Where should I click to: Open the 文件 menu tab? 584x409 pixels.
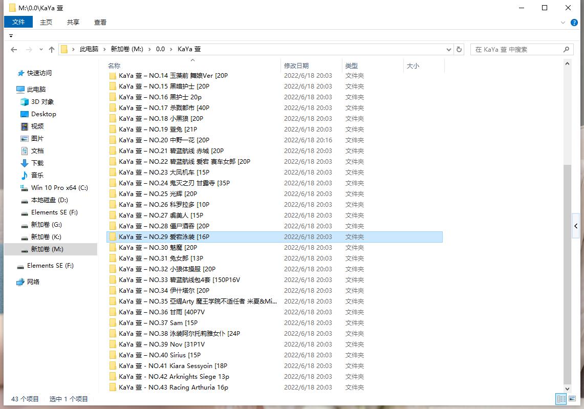pyautogui.click(x=18, y=22)
